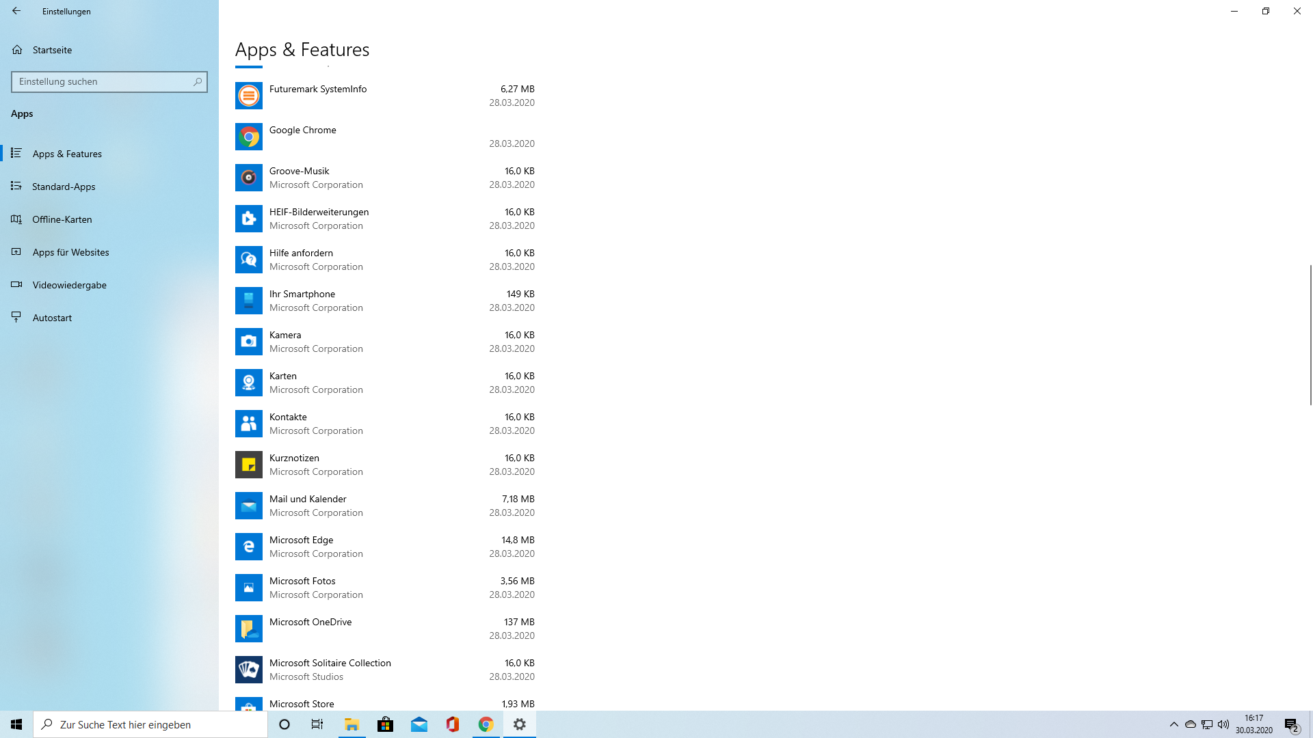The width and height of the screenshot is (1313, 738).
Task: Click the Google Chrome app icon in list
Action: click(x=249, y=137)
